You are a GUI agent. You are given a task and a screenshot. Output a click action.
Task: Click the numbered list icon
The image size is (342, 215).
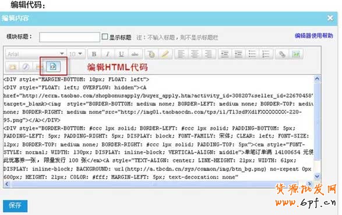266,54
